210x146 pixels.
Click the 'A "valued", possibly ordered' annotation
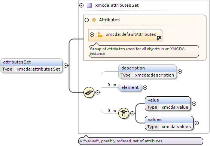pyautogui.click(x=121, y=141)
